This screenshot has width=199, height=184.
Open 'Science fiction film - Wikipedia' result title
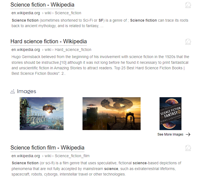47,148
